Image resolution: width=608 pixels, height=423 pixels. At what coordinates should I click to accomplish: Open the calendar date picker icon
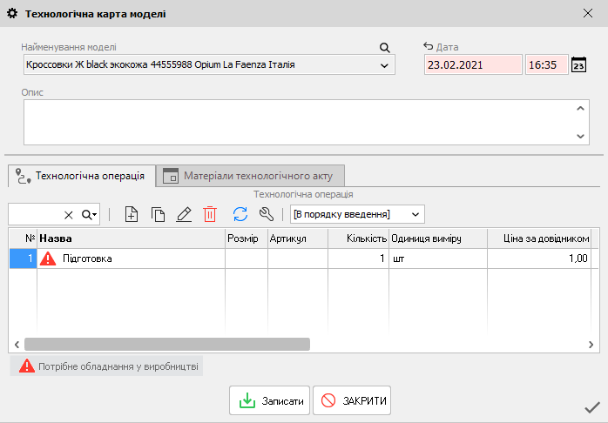579,65
